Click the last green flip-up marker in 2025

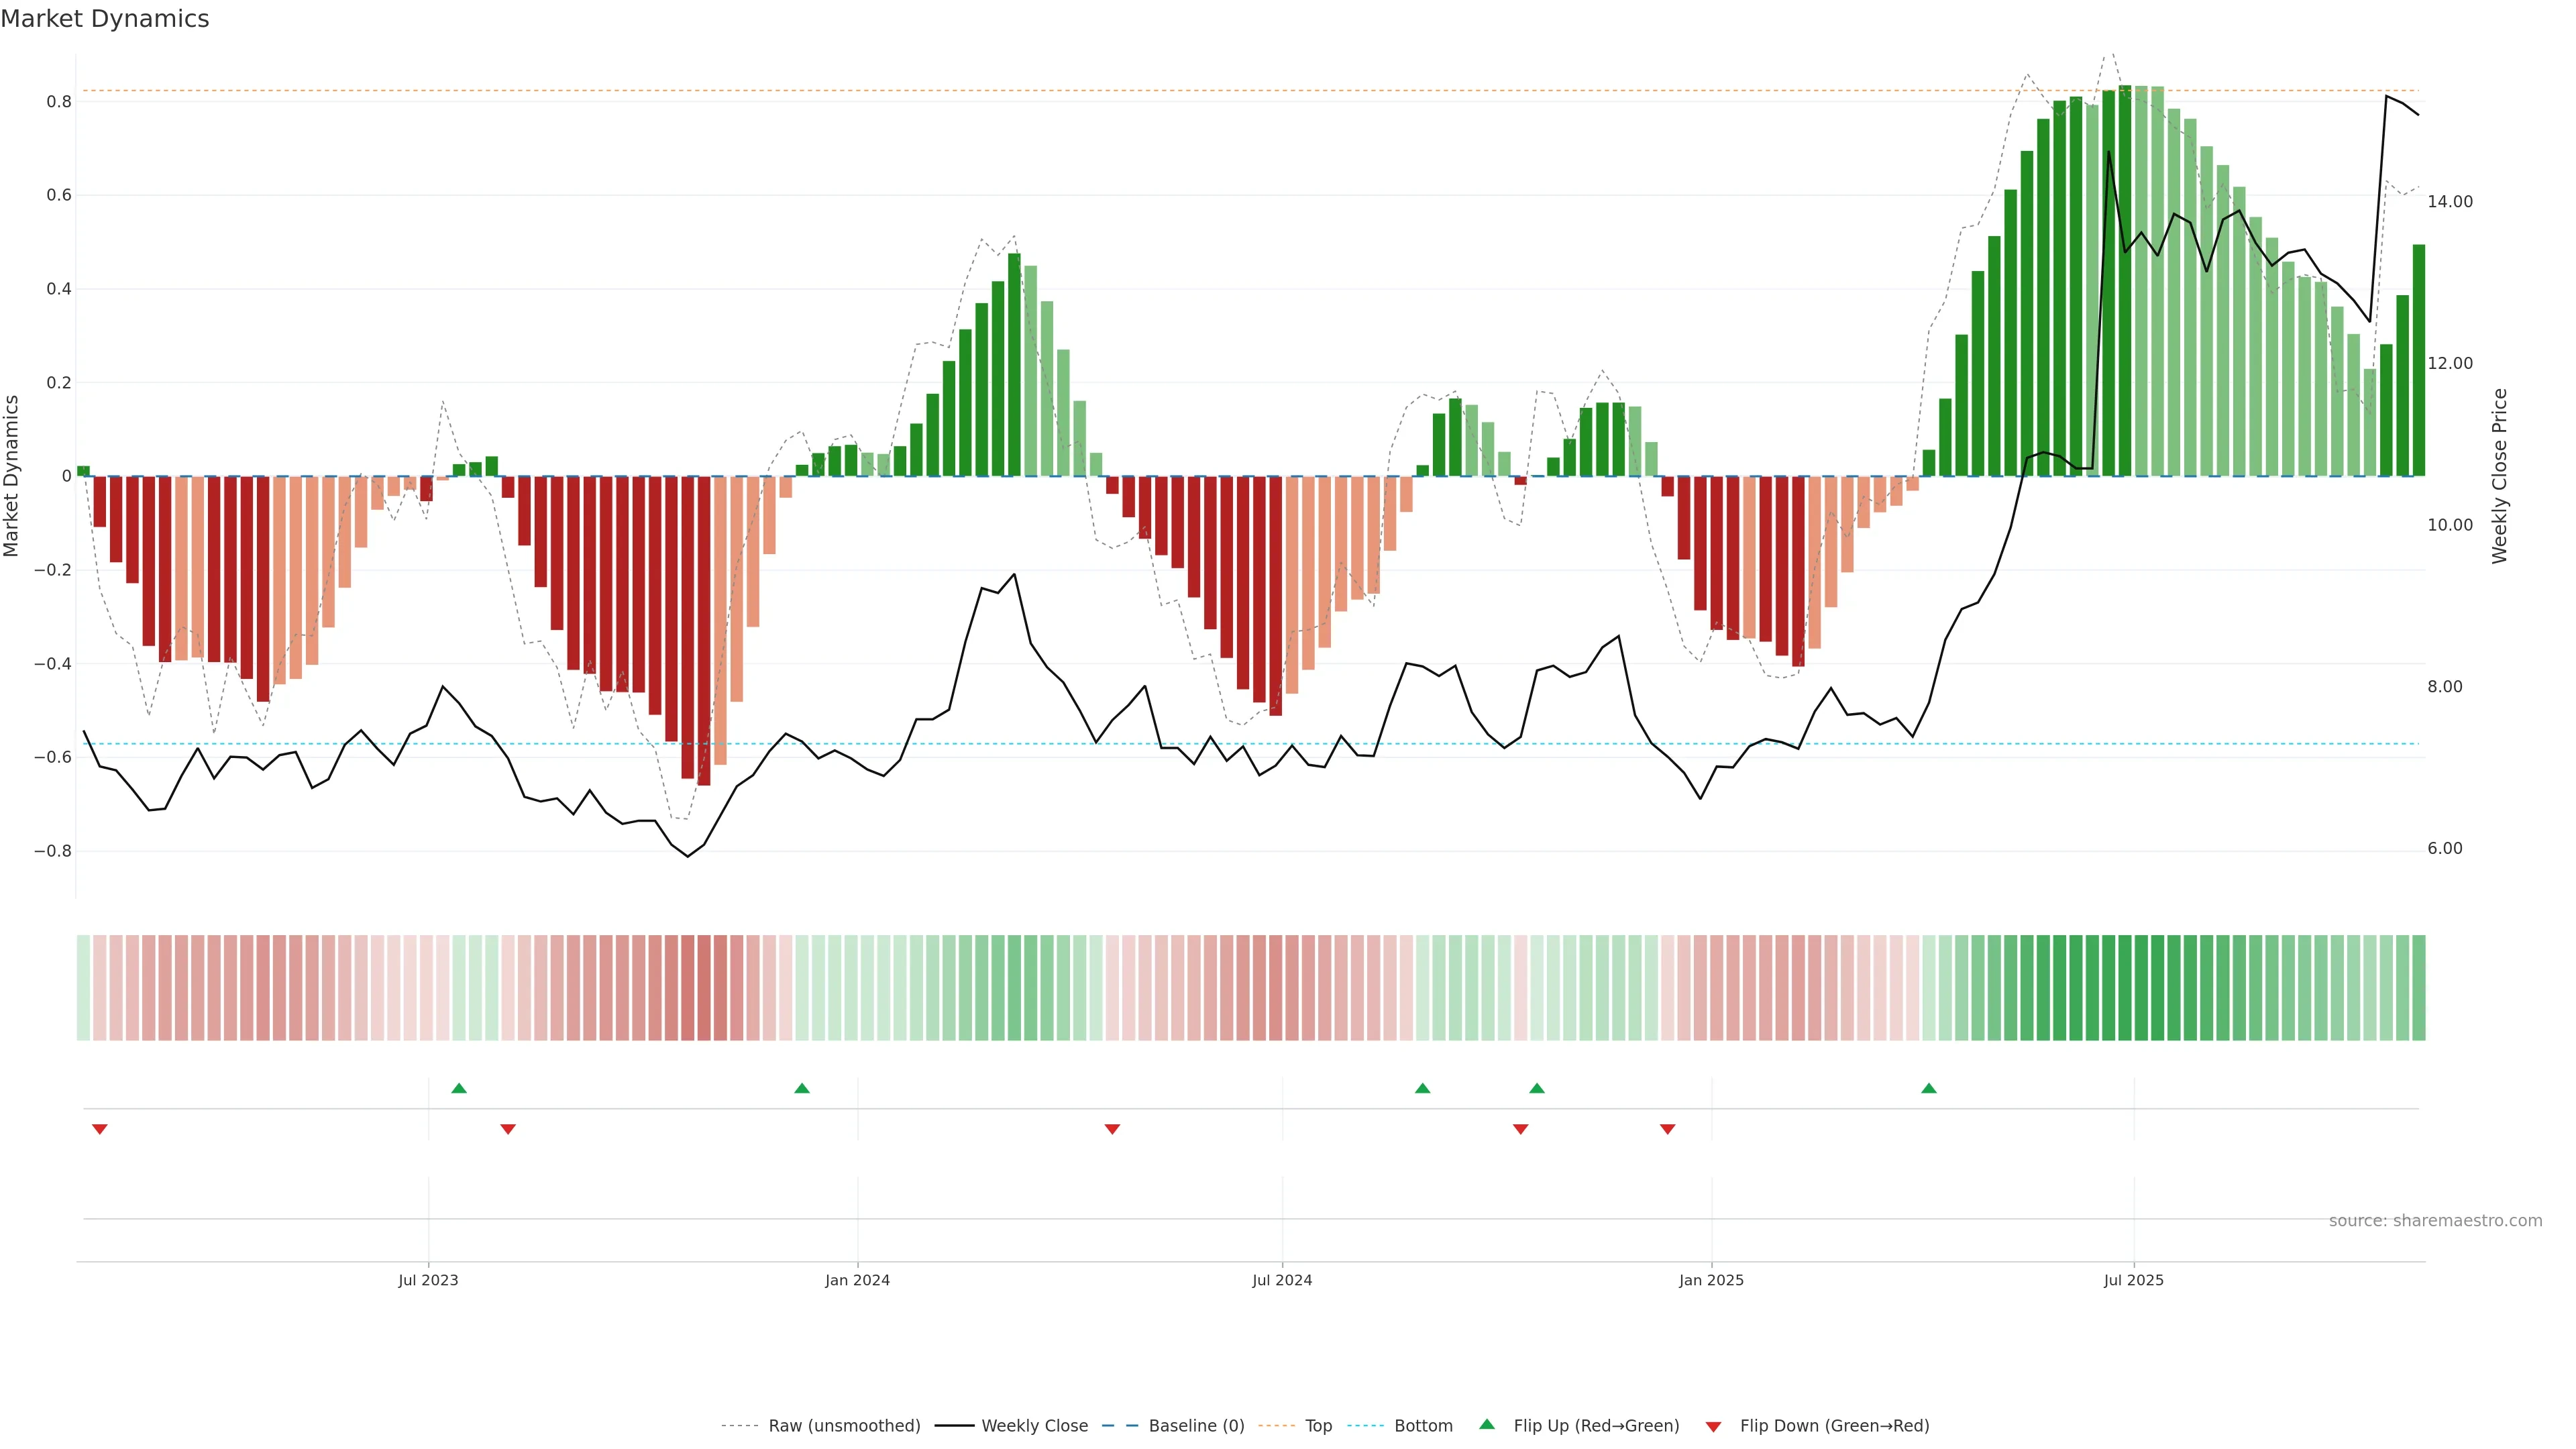point(1929,1088)
